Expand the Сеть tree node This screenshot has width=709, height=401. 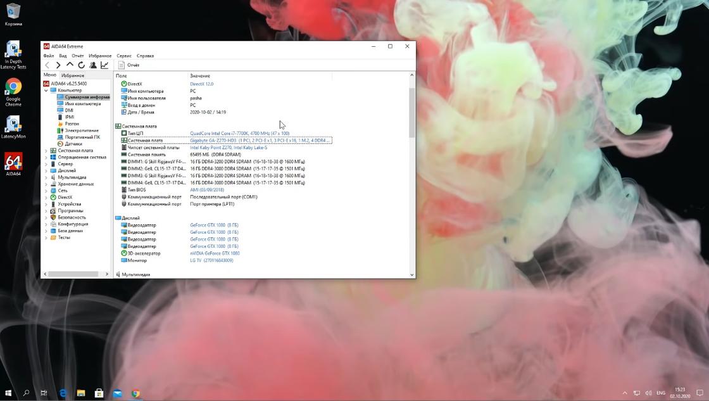46,191
